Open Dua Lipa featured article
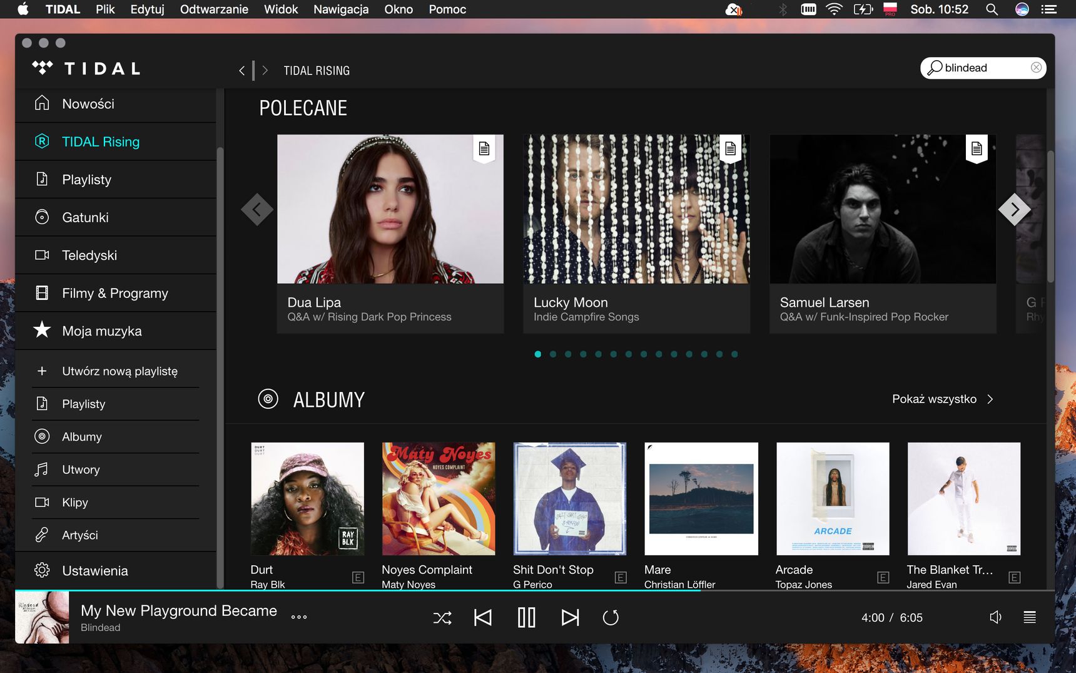 (x=390, y=234)
